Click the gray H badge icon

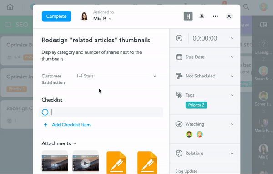click(x=188, y=16)
